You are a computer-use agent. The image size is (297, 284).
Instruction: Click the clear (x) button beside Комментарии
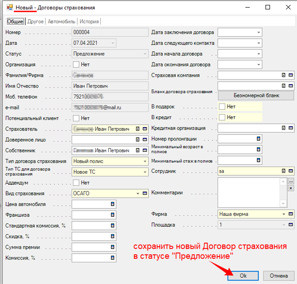pyautogui.click(x=291, y=188)
